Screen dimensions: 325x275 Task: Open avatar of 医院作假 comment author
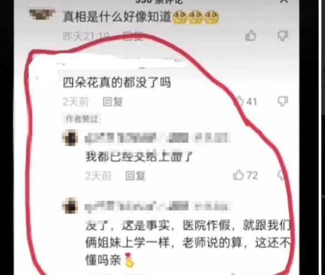[71, 206]
